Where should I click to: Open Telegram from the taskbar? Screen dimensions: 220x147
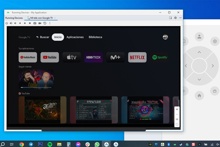tap(31, 144)
